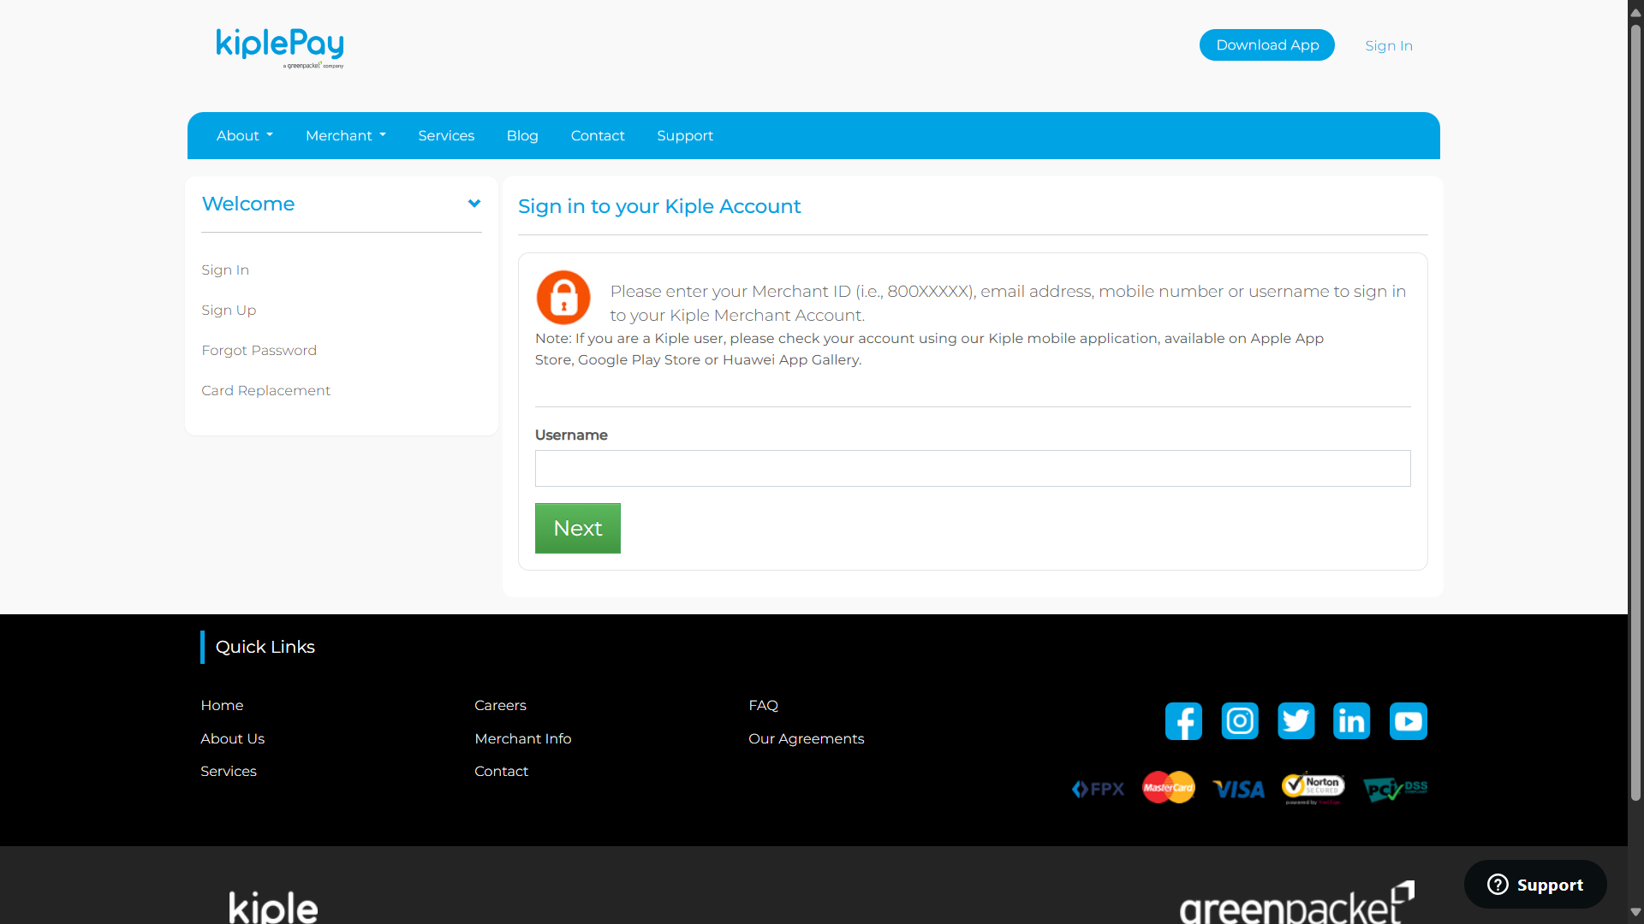Click the greenpacket logo in the bottom footer
The image size is (1644, 924).
(1296, 903)
